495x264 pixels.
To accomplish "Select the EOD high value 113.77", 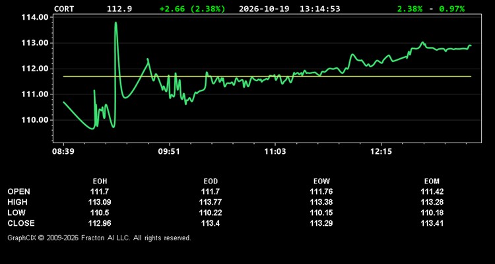I will click(211, 202).
